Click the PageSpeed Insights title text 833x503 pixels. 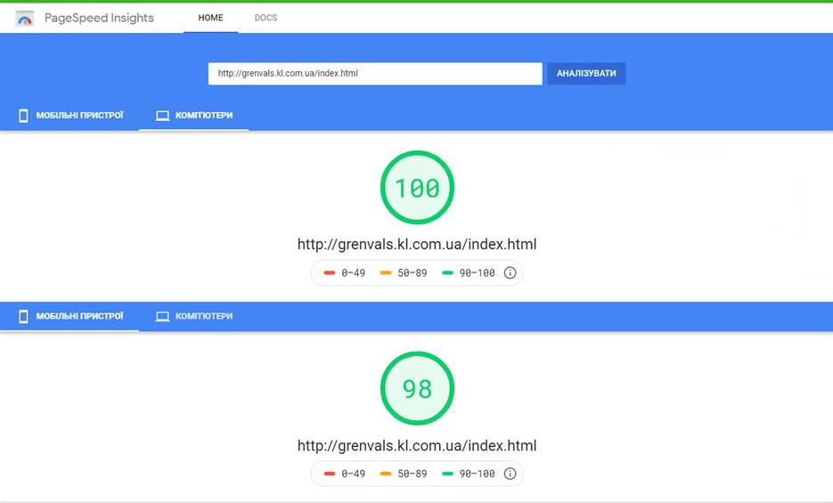pyautogui.click(x=99, y=18)
